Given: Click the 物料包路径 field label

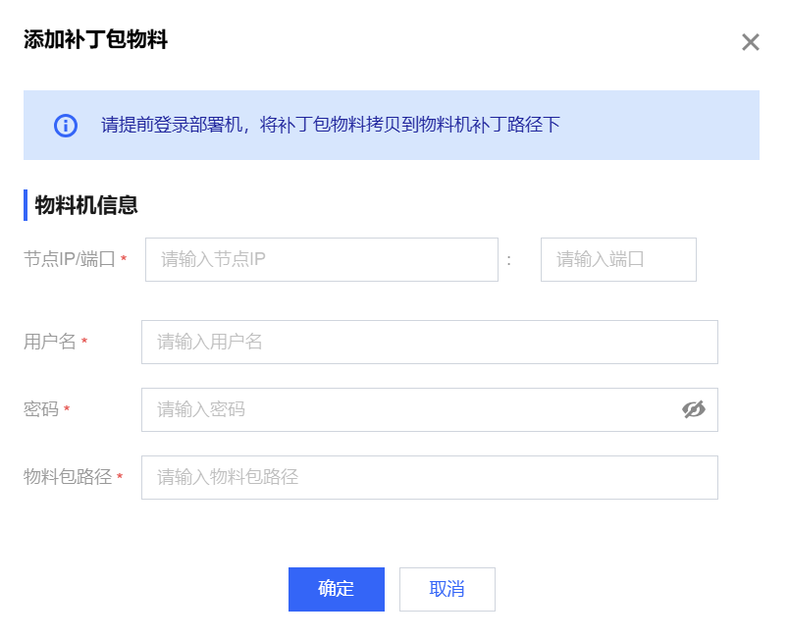Looking at the screenshot, I should pyautogui.click(x=68, y=477).
